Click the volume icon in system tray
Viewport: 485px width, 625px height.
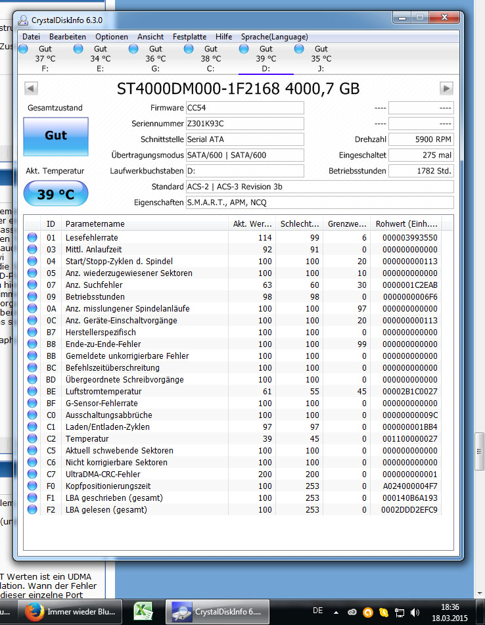coord(415,613)
